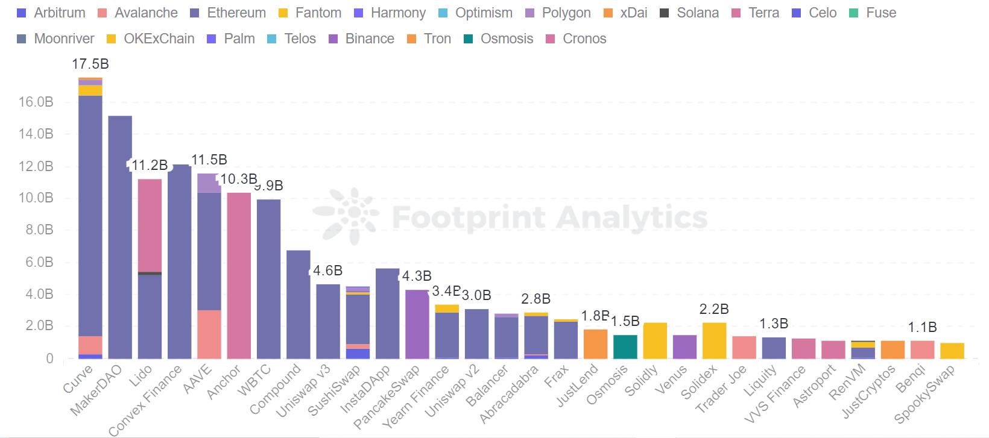
Task: Select the pink Anchor bar
Action: coord(239,276)
